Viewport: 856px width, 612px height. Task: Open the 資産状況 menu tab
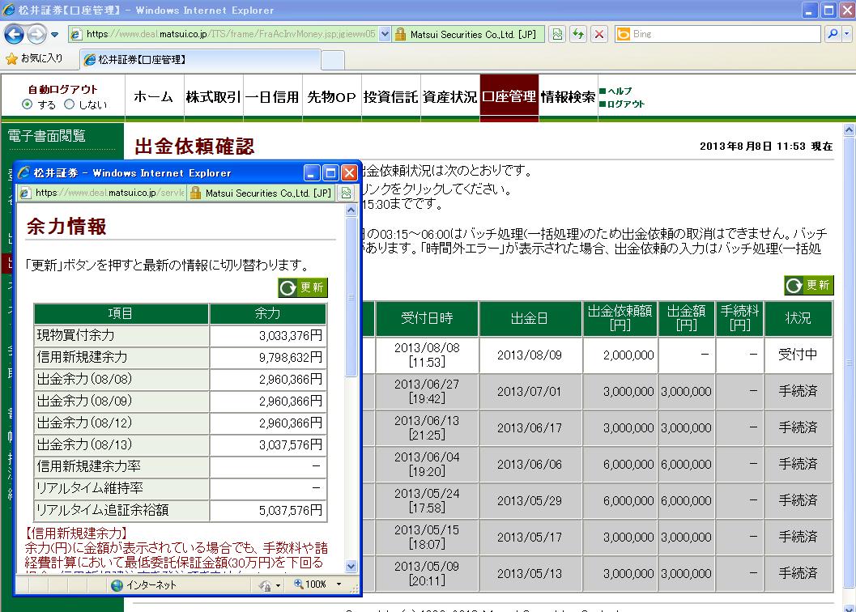coord(449,96)
